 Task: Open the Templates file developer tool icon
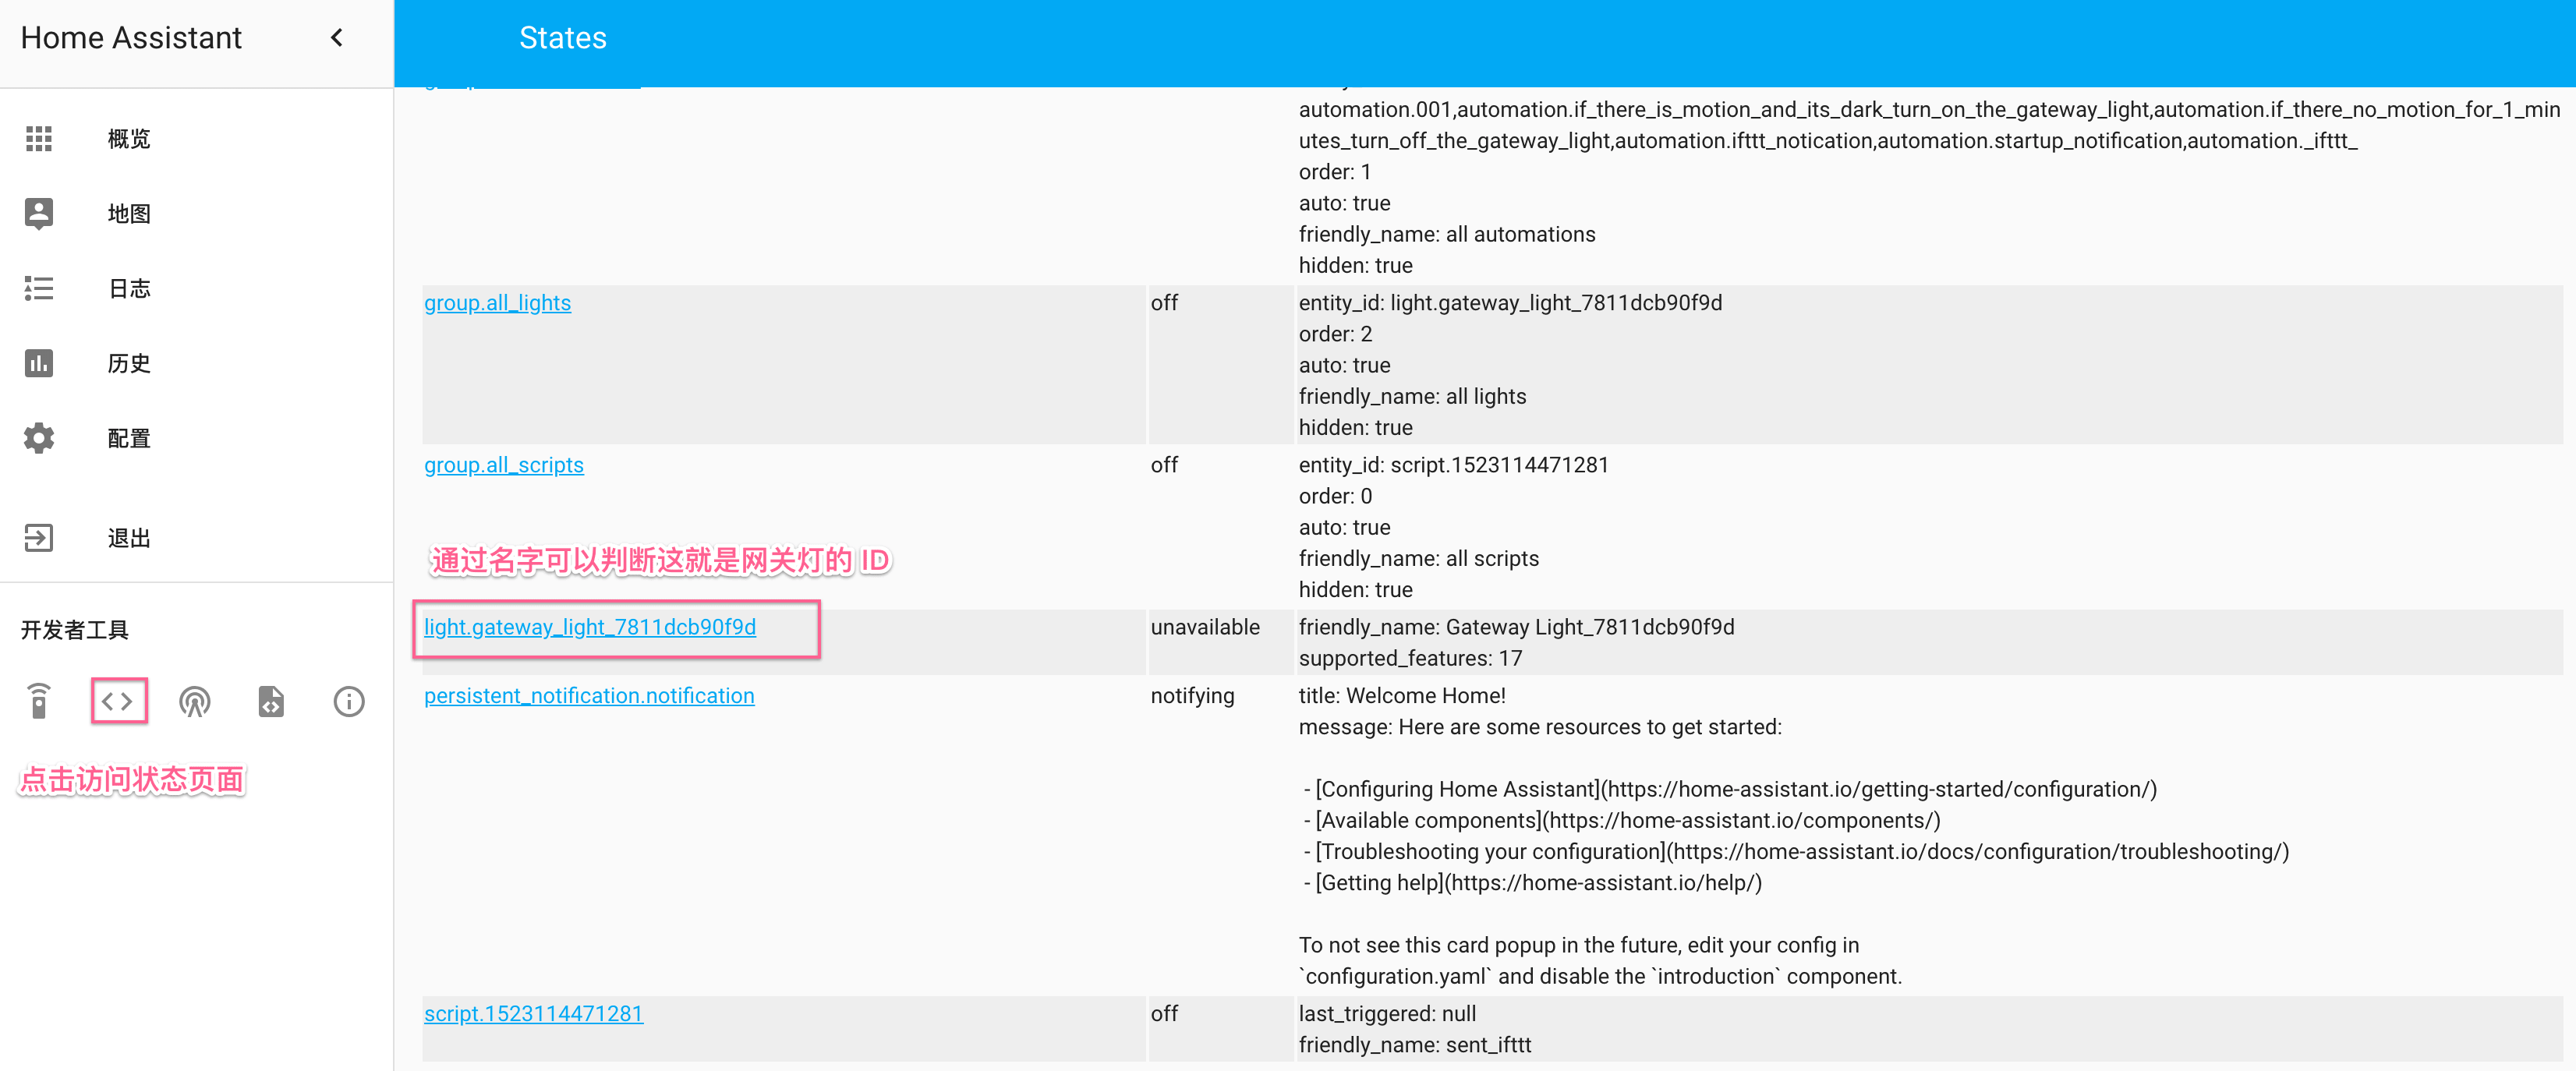pyautogui.click(x=272, y=701)
